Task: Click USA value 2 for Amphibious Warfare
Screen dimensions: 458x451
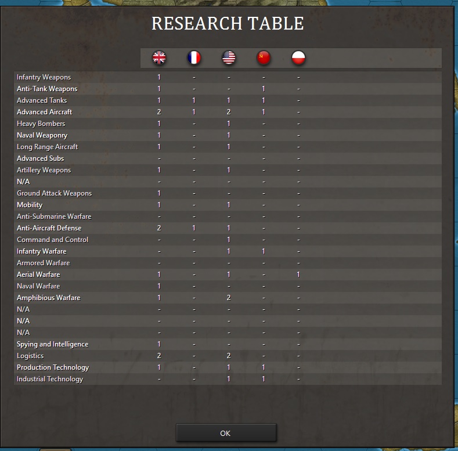Action: coord(229,298)
